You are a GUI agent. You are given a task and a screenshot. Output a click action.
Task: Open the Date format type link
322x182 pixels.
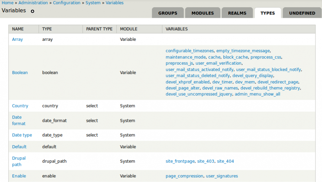pyautogui.click(x=18, y=120)
